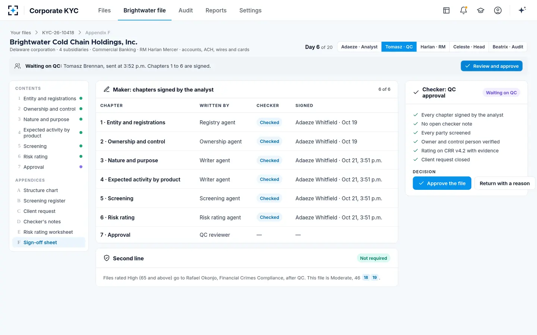Click citation reference 19 in Second line
This screenshot has height=335, width=537.
click(375, 278)
